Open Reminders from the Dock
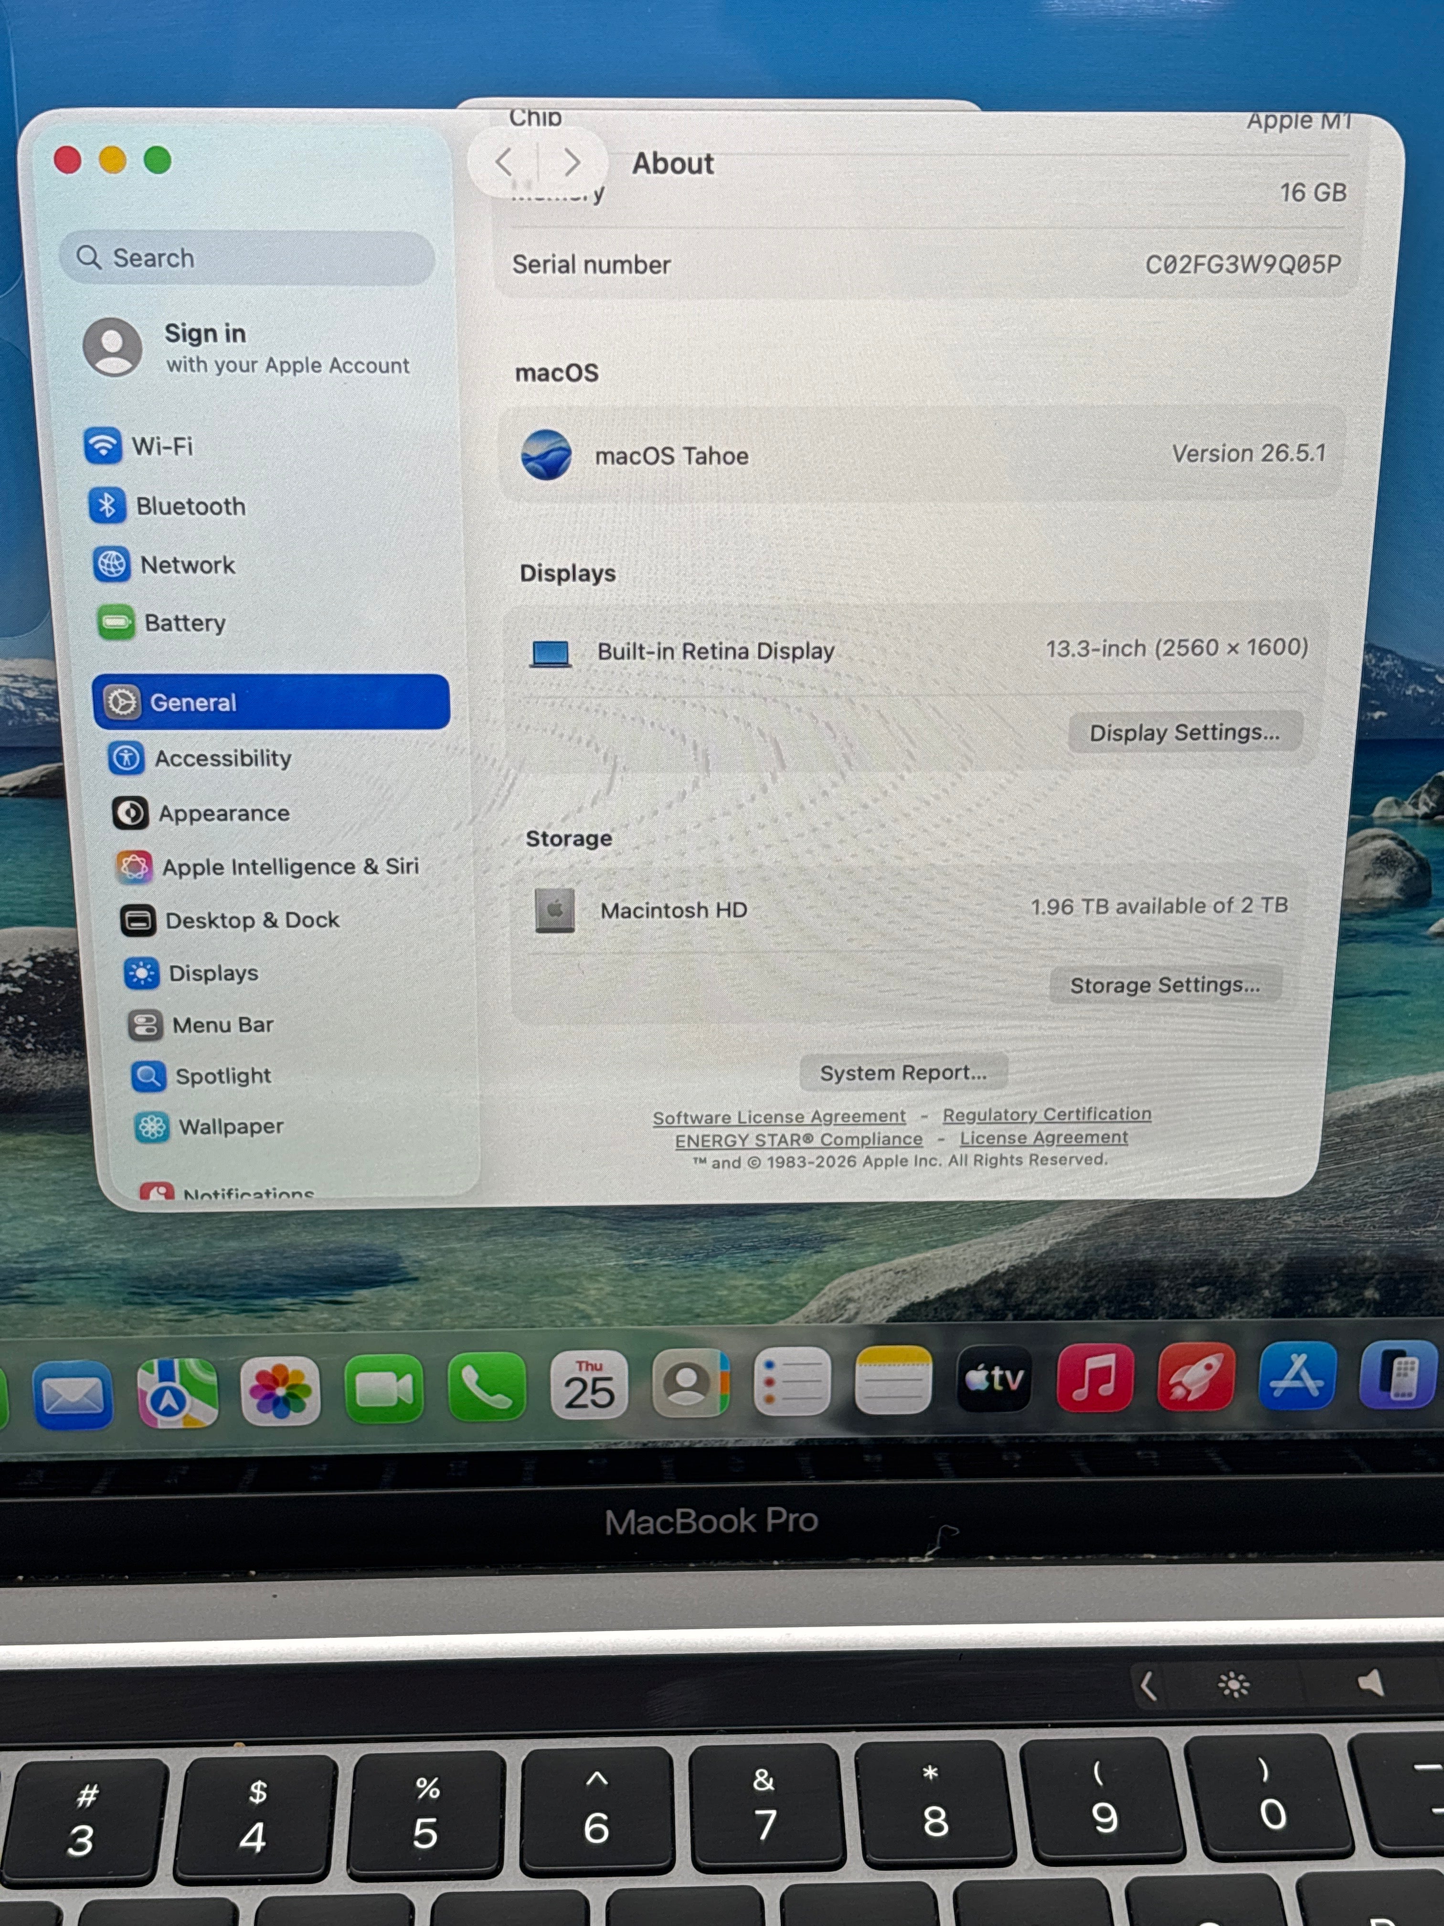The image size is (1444, 1926). (x=792, y=1381)
